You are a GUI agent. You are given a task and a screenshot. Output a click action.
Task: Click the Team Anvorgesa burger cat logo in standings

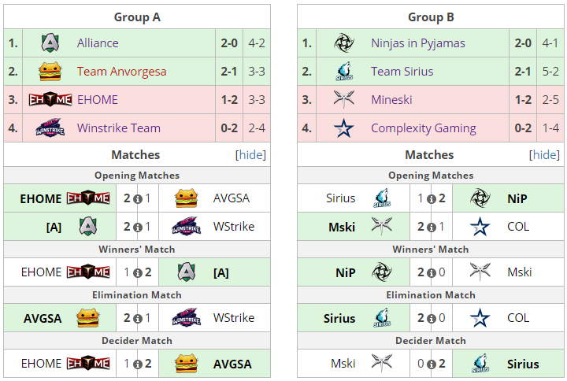(x=50, y=71)
